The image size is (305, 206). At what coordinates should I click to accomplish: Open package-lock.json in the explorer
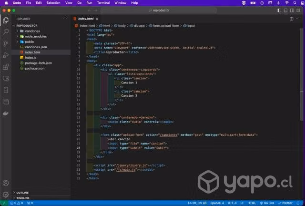tap(41, 63)
